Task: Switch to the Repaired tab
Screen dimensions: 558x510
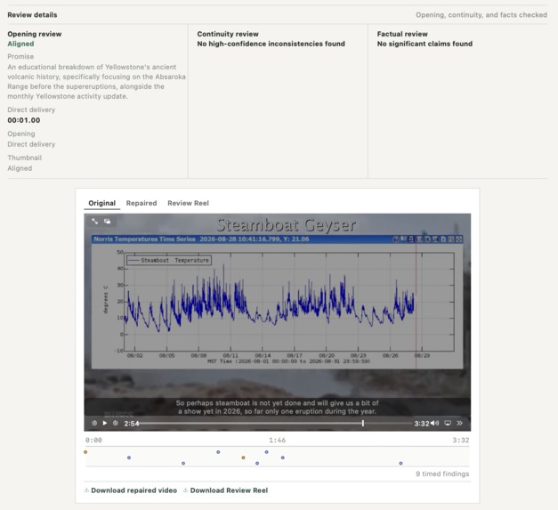Action: pyautogui.click(x=142, y=203)
